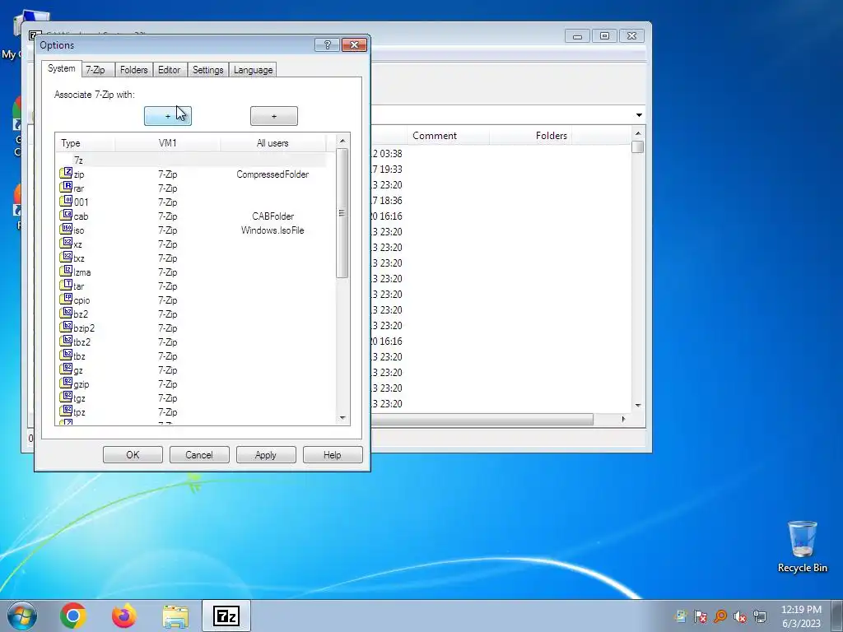This screenshot has height=632, width=843.
Task: Select the 7z row in list
Action: point(191,160)
